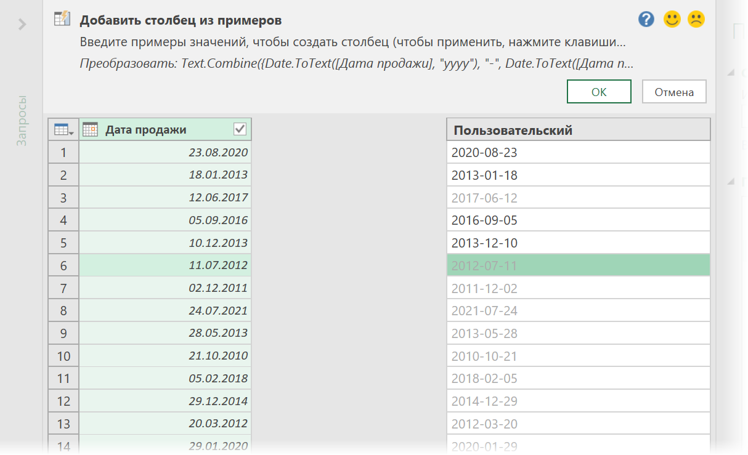Select row number 10 header

tap(63, 355)
